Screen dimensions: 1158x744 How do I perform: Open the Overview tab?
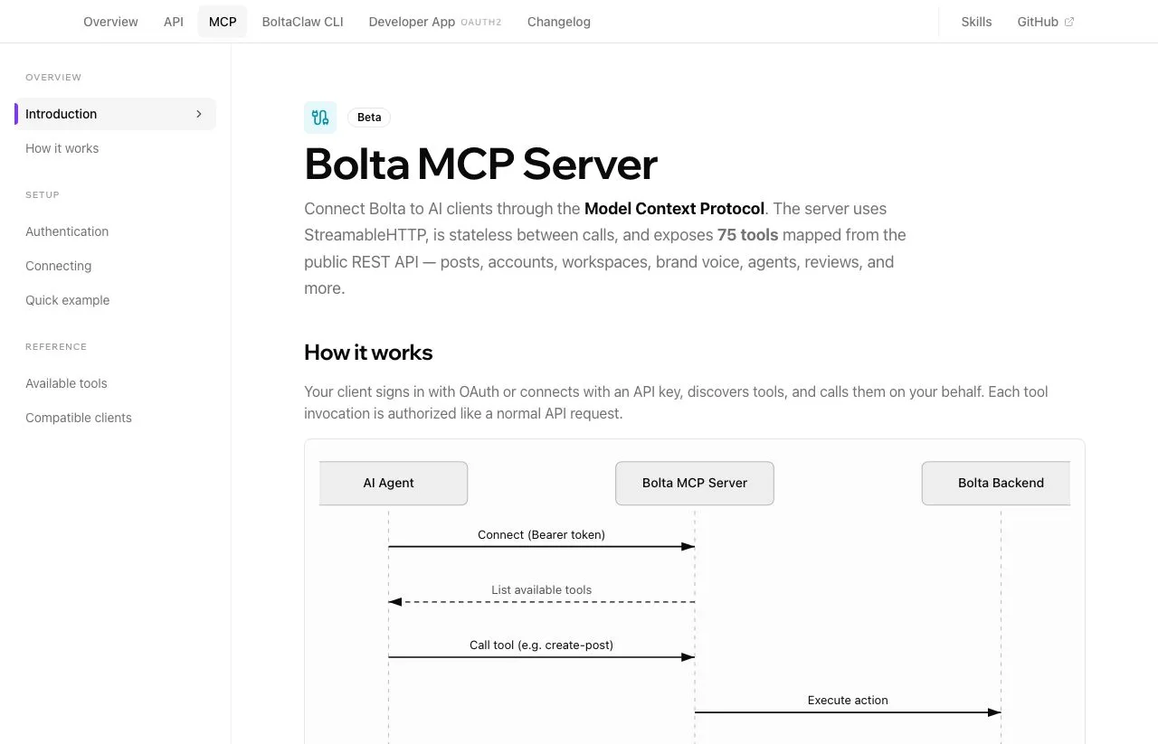click(110, 22)
